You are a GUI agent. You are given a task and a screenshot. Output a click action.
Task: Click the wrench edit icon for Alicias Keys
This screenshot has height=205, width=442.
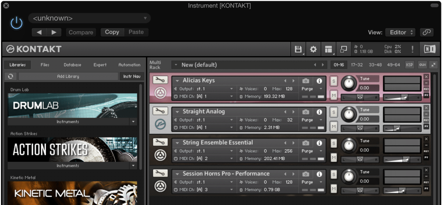(160, 80)
